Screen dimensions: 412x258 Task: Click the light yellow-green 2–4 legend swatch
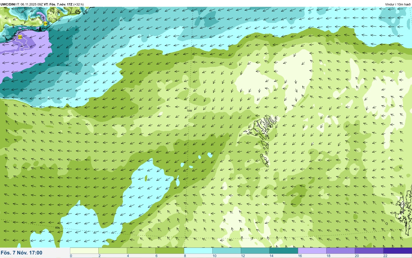(x=113, y=251)
